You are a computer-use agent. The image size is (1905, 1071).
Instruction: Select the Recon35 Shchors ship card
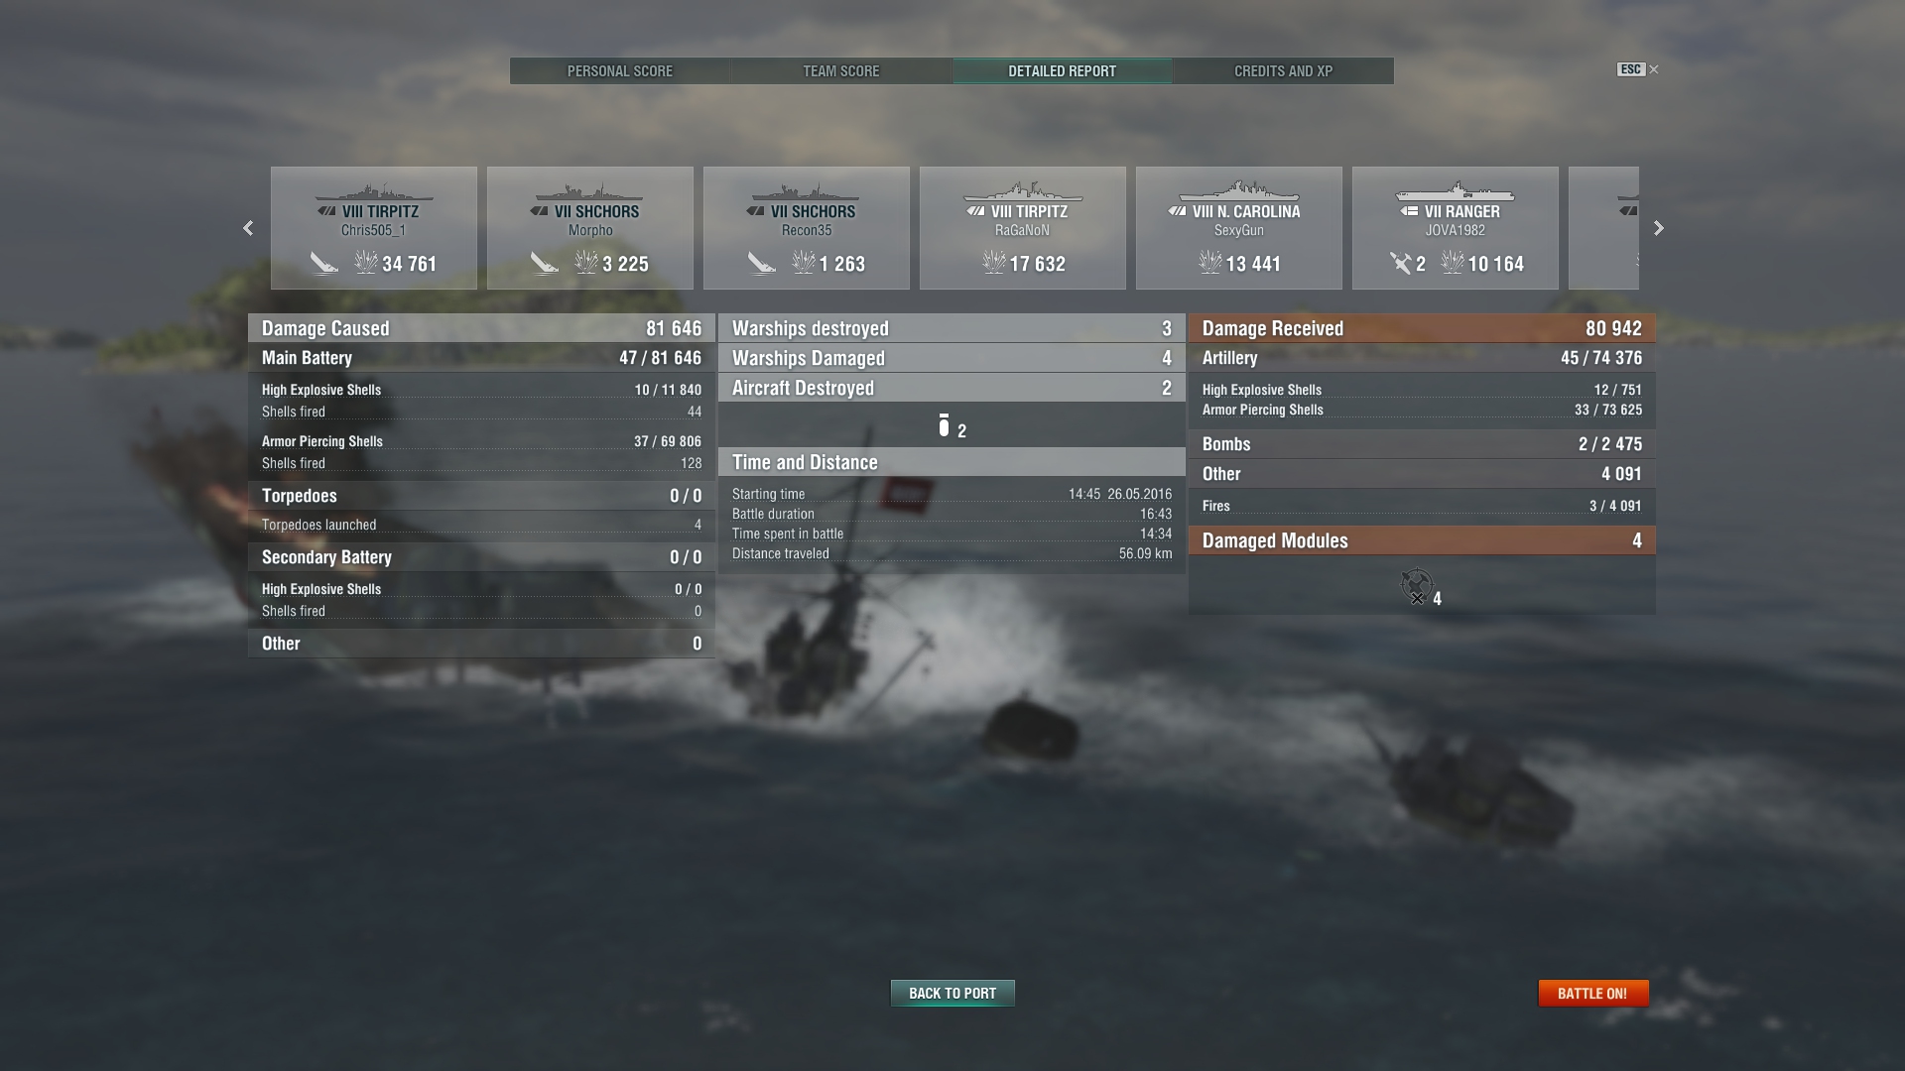coord(807,228)
